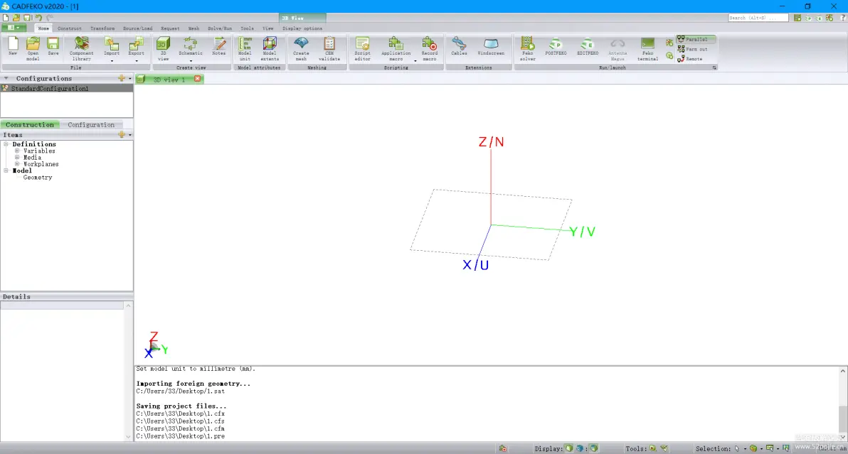Toggle first Display mode icon in status bar
The width and height of the screenshot is (848, 454).
(x=569, y=448)
